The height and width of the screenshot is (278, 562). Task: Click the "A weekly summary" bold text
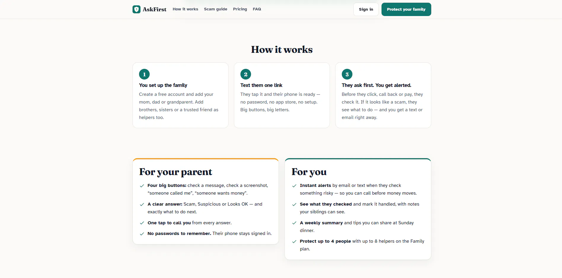pos(321,223)
